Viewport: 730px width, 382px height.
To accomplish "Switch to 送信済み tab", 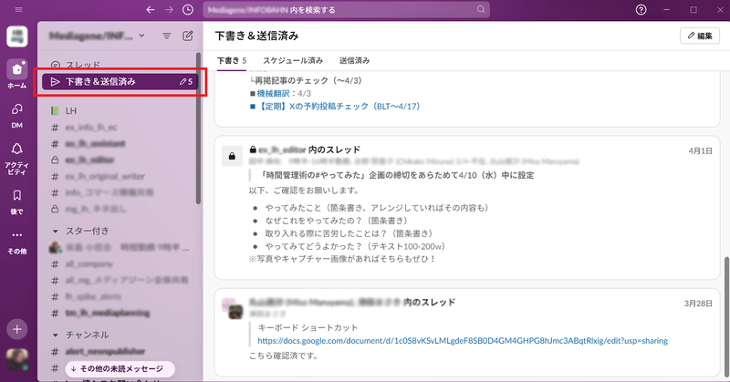I will (x=354, y=60).
